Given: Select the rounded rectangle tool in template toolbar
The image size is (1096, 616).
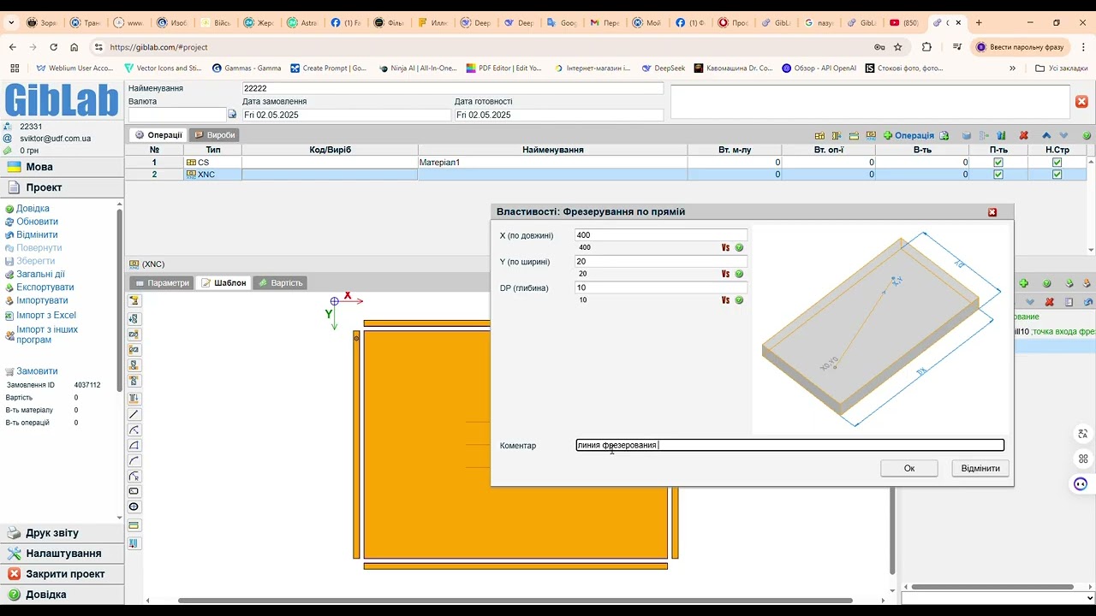Looking at the screenshot, I should (x=134, y=491).
